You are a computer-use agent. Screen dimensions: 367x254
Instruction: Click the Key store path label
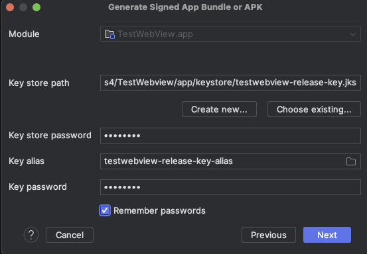pos(39,83)
